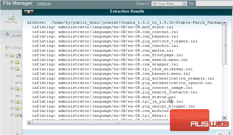The width and height of the screenshot is (233, 135).
Task: Open the Settings link
Action: coord(44,3)
